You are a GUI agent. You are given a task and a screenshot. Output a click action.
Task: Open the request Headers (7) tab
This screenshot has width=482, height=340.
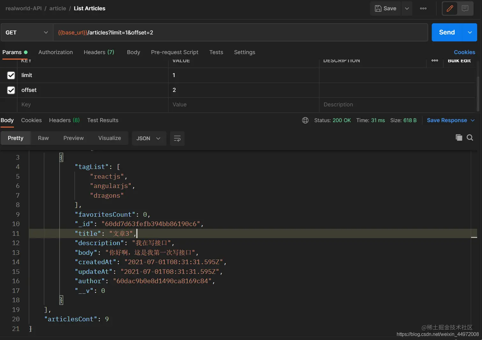click(x=99, y=52)
